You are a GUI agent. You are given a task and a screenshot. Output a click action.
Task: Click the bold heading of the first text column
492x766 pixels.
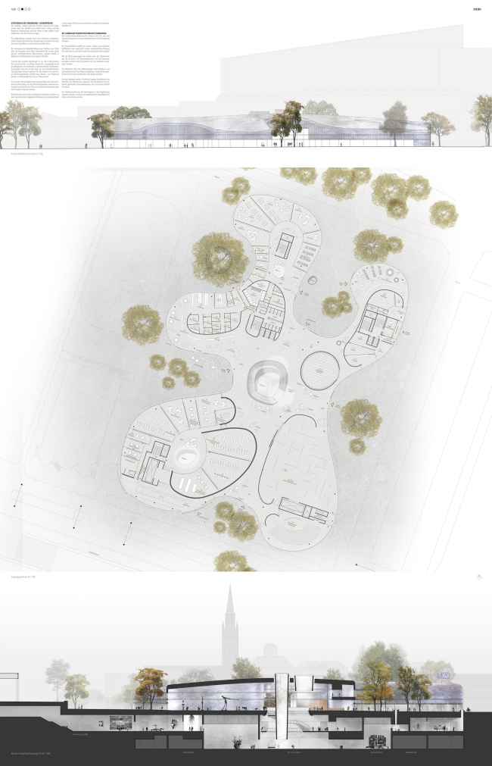(31, 24)
